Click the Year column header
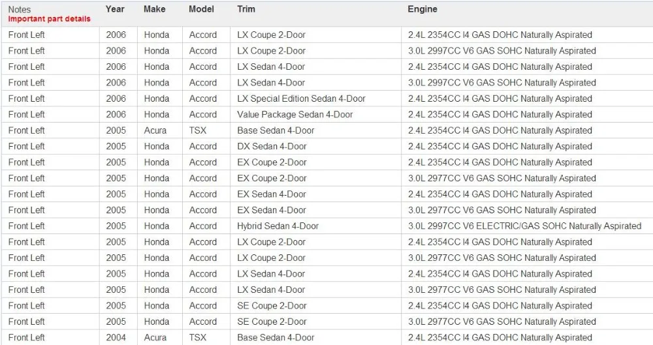The width and height of the screenshot is (653, 345). (115, 9)
